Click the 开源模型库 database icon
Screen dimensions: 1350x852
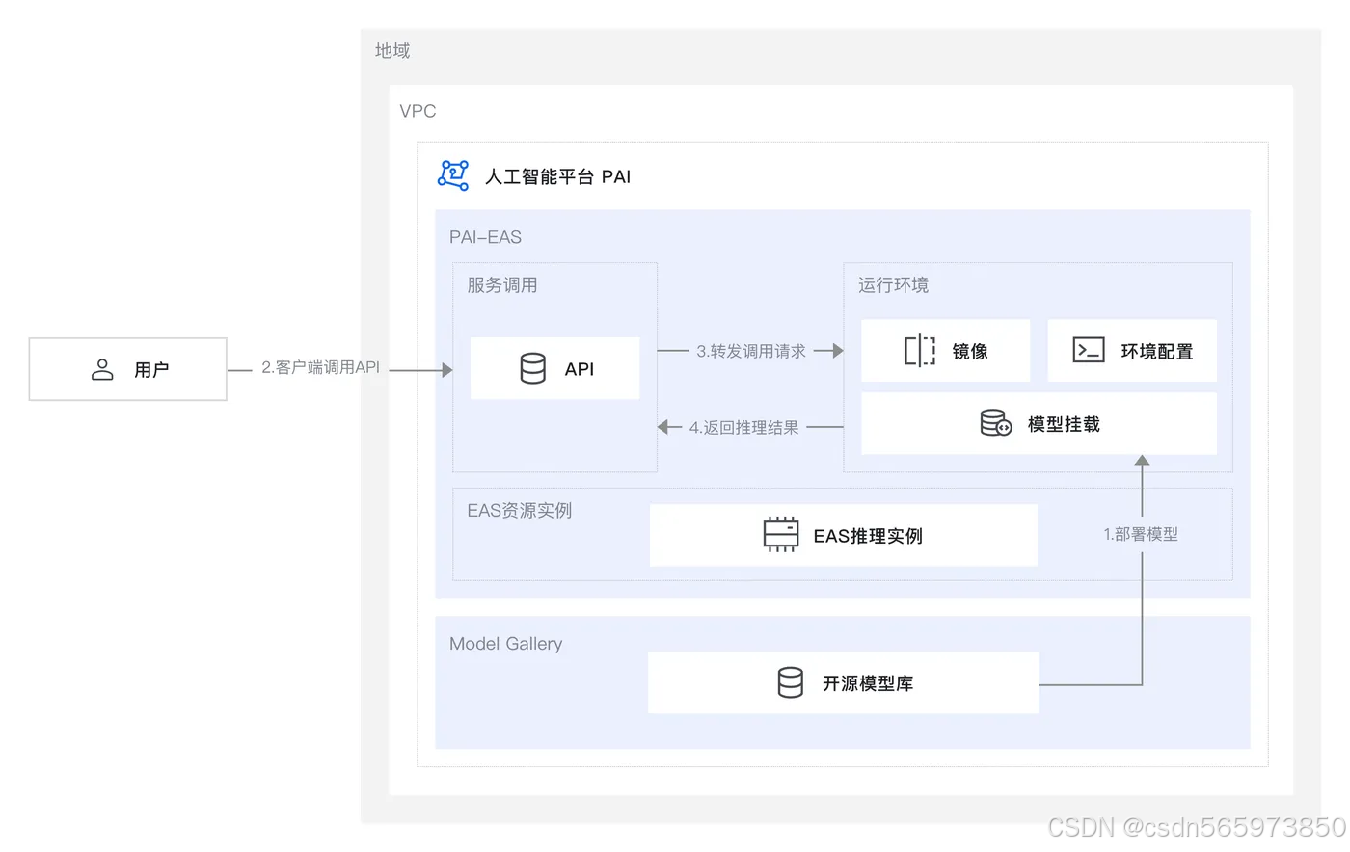coord(791,681)
